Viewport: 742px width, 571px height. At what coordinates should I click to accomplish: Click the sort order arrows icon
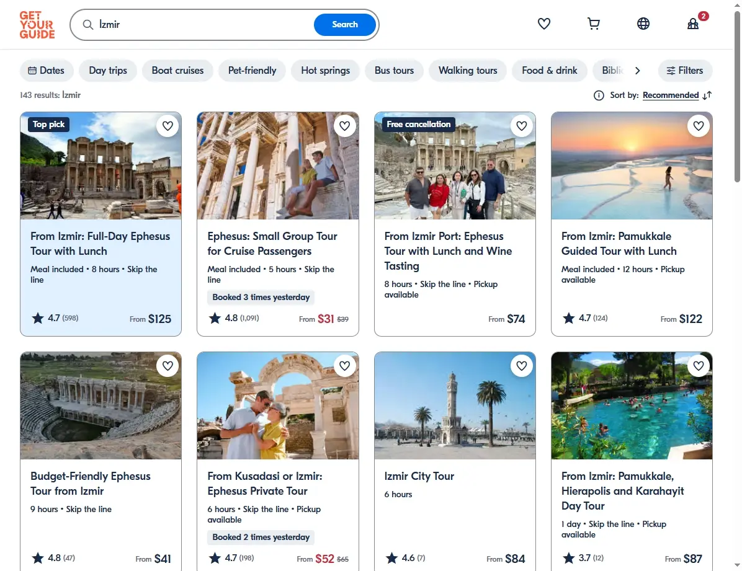point(707,95)
